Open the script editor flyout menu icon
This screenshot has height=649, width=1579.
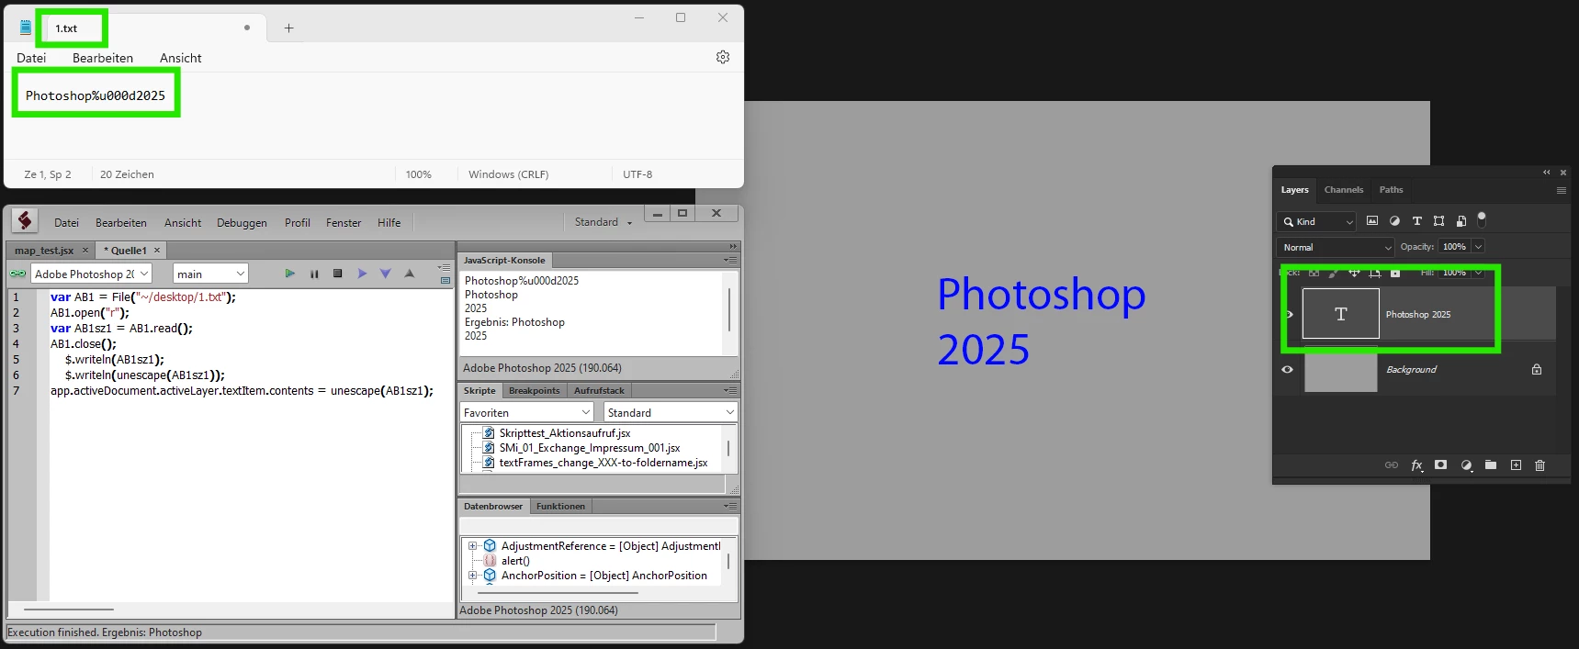(x=445, y=268)
